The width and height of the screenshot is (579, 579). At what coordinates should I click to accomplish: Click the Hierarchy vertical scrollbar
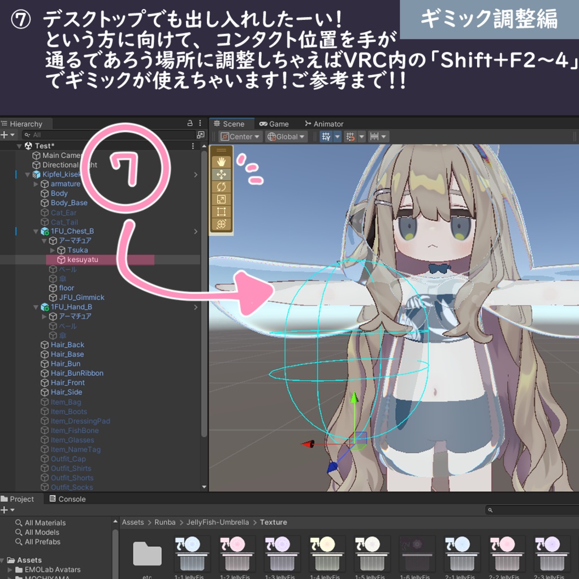pyautogui.click(x=204, y=294)
